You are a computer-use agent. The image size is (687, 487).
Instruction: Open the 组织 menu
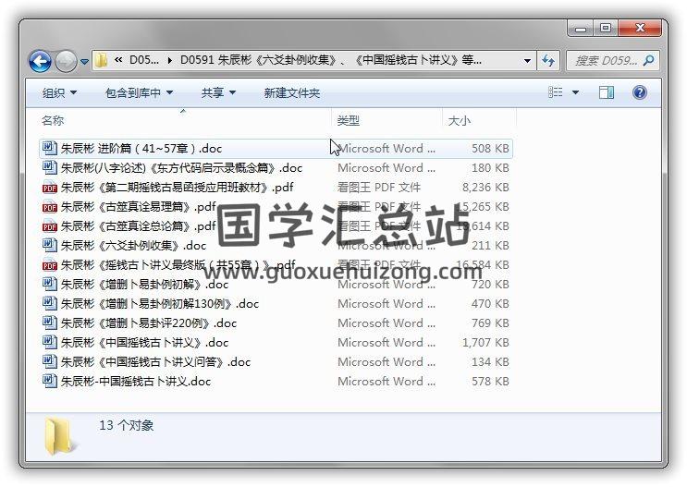59,92
